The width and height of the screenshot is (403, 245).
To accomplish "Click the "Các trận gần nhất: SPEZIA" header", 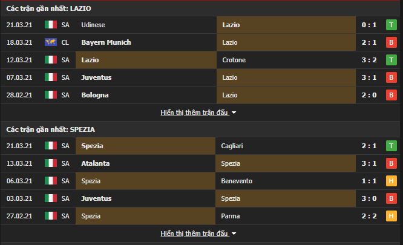I will pyautogui.click(x=51, y=129).
